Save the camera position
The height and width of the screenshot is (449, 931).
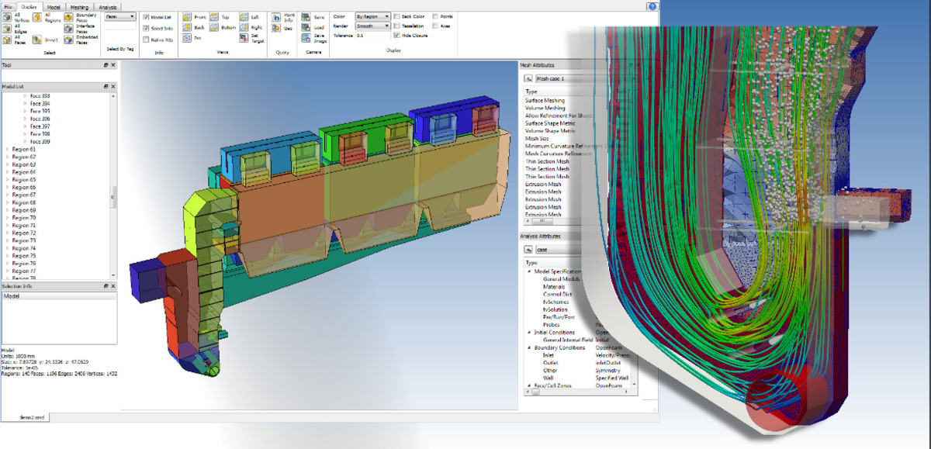[306, 17]
